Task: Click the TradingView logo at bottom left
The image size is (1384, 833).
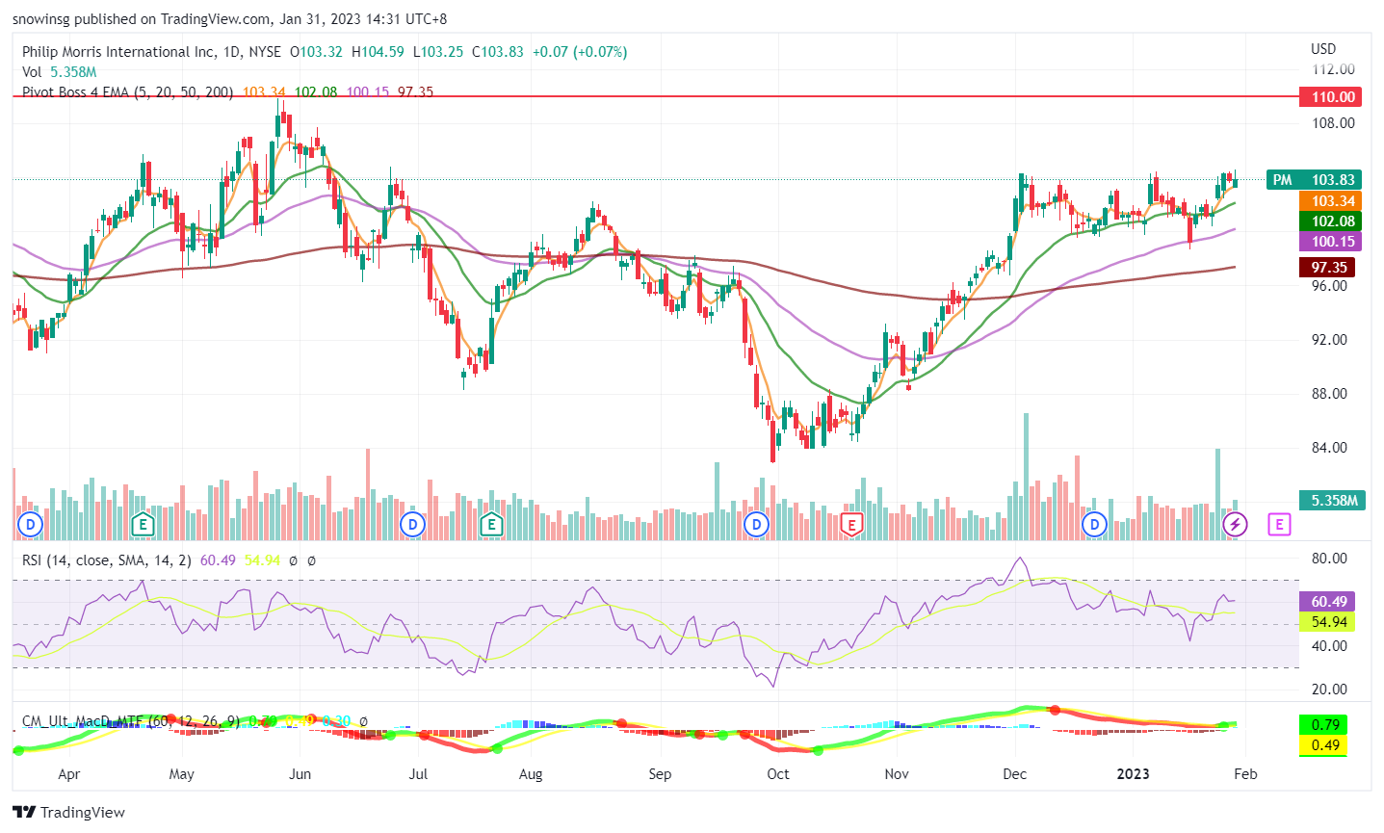Action: click(68, 812)
